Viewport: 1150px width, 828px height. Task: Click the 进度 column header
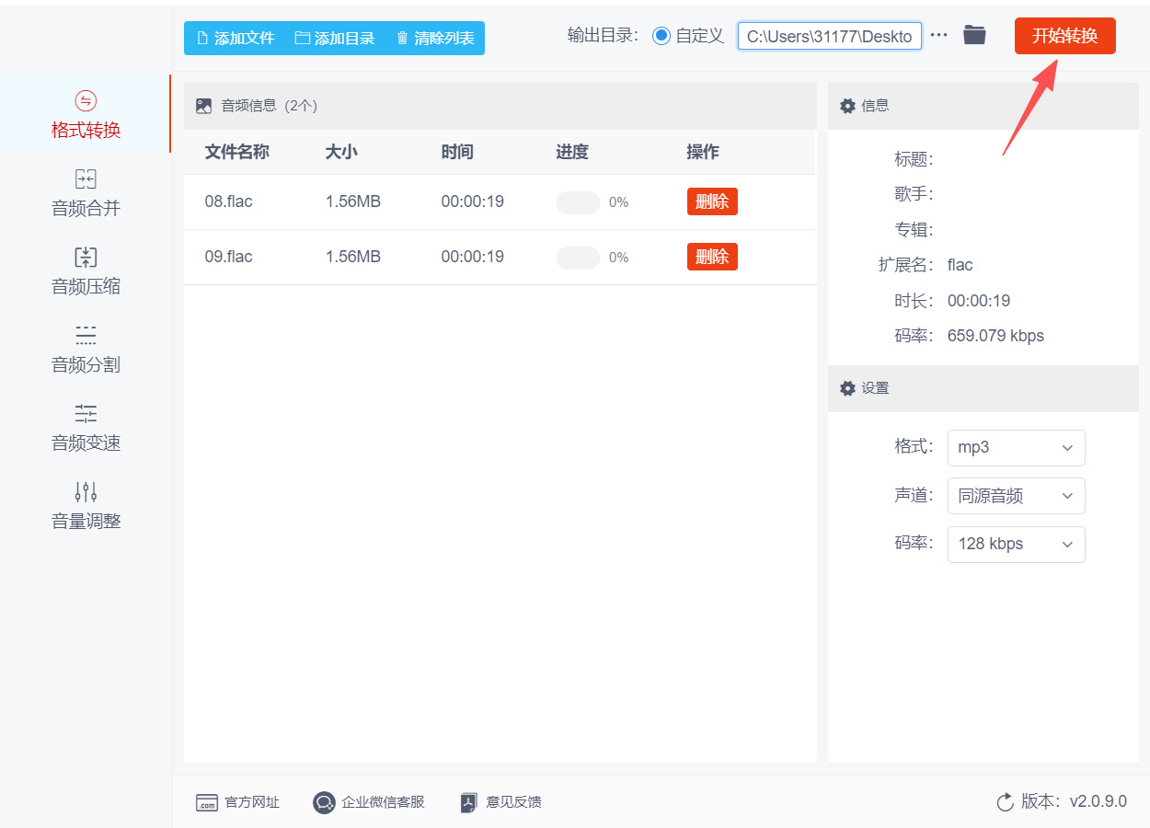(572, 152)
